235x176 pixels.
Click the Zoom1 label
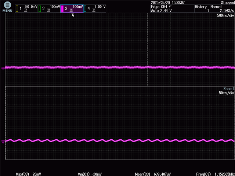228,89
